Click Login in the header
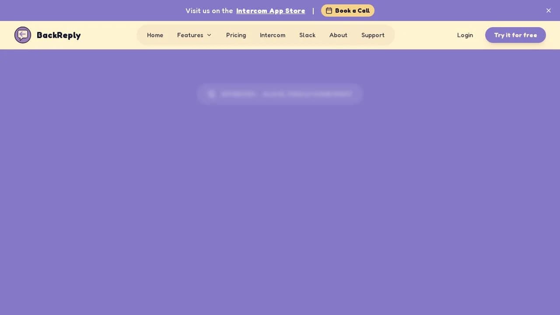 [x=465, y=35]
